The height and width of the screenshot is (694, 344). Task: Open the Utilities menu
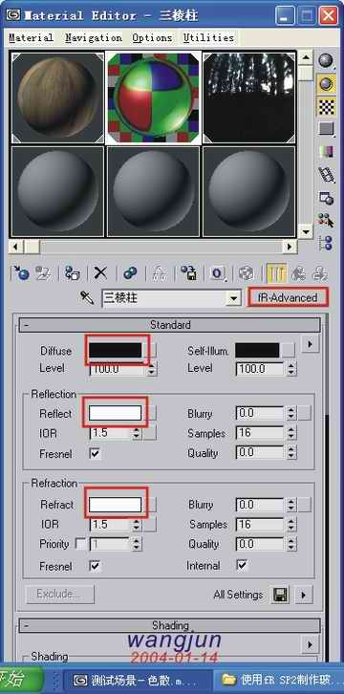(x=208, y=38)
